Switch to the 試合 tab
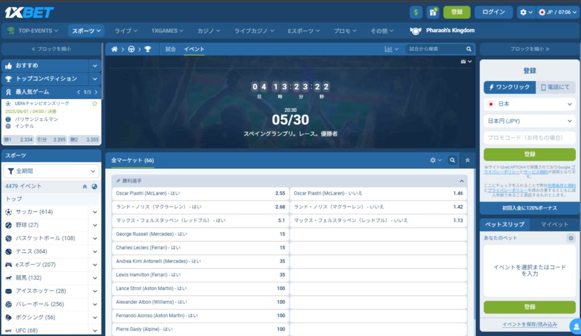 tap(170, 49)
